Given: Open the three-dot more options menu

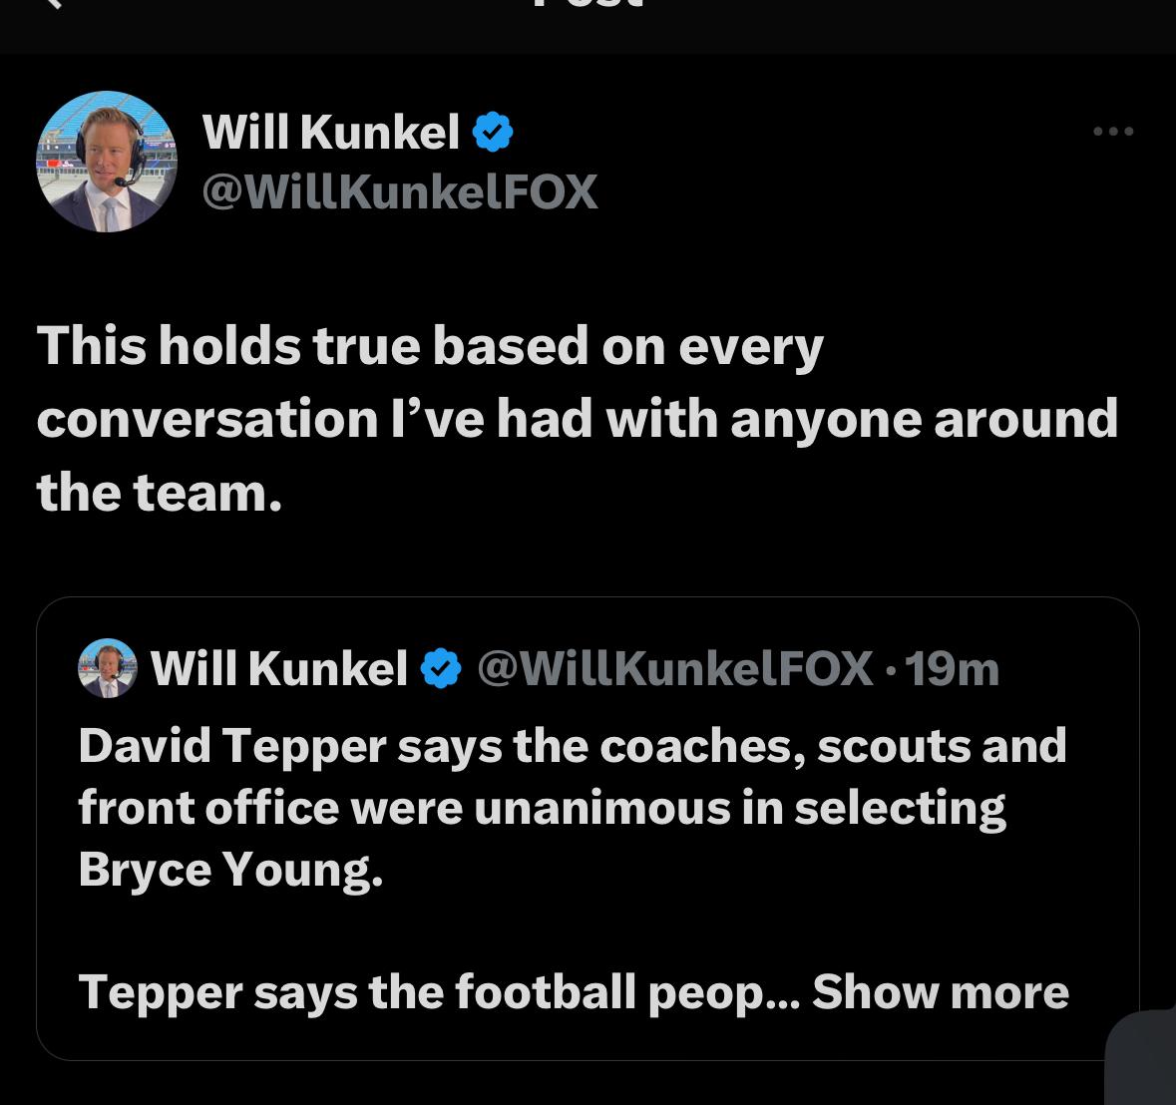Looking at the screenshot, I should coord(1113,131).
